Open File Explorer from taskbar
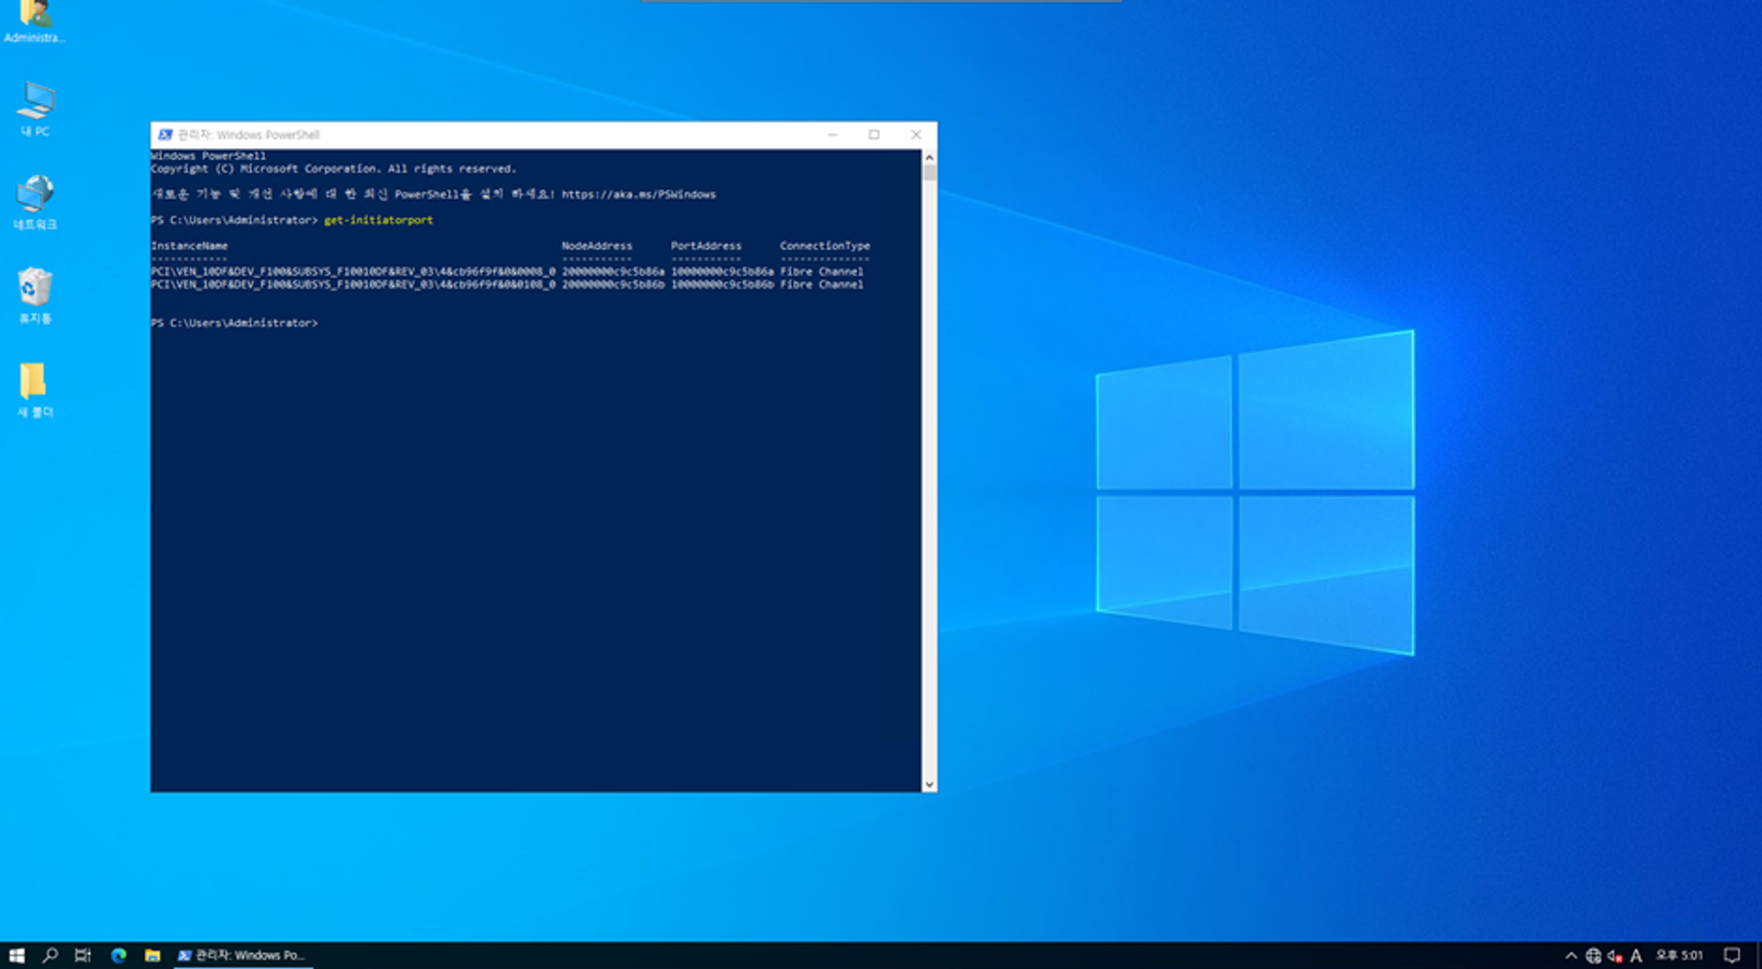This screenshot has width=1762, height=969. coord(152,955)
